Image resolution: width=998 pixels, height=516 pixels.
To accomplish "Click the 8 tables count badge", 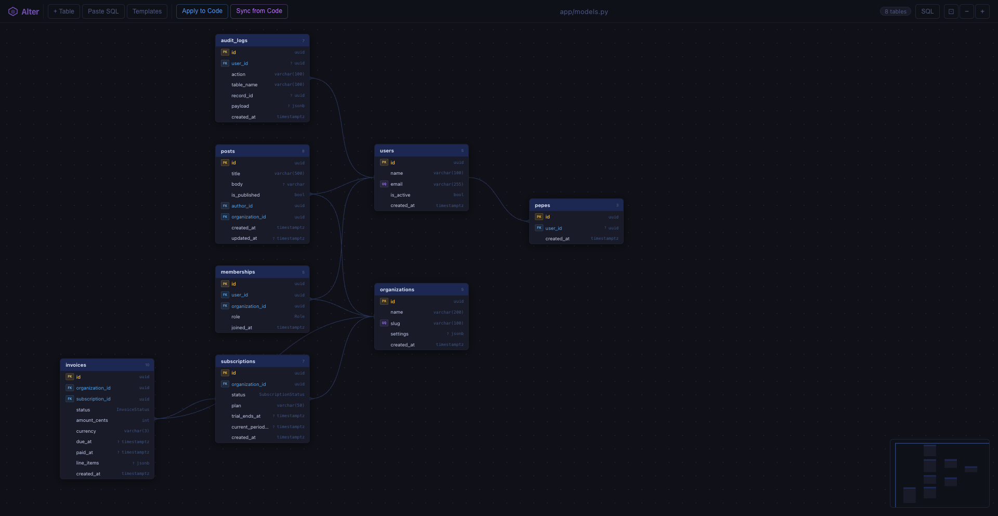I will (896, 11).
